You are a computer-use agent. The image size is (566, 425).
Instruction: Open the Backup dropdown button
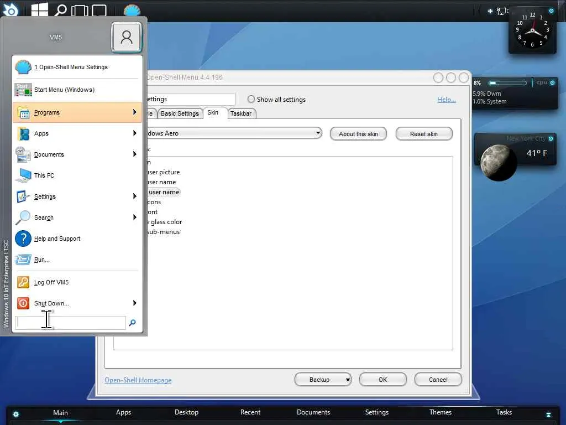[x=323, y=380]
